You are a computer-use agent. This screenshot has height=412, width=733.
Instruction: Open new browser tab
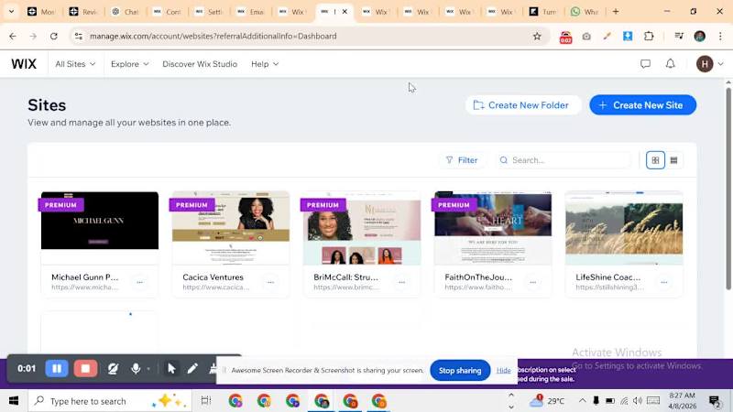(x=616, y=12)
